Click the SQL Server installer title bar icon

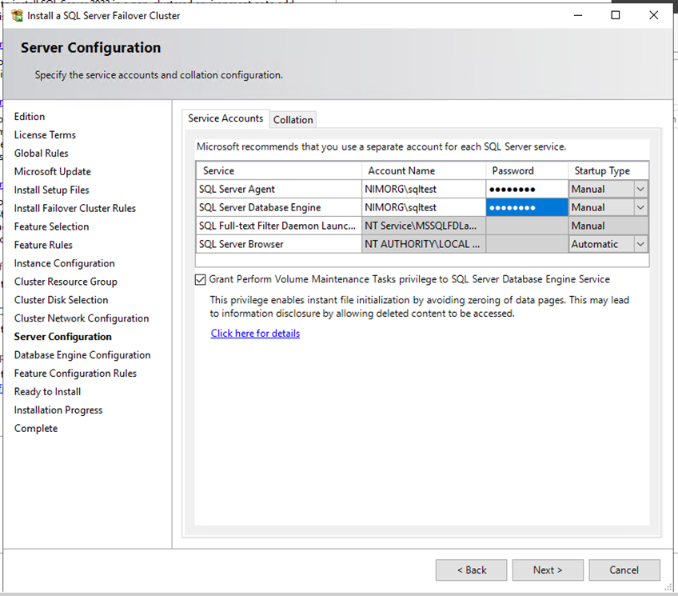tap(17, 15)
